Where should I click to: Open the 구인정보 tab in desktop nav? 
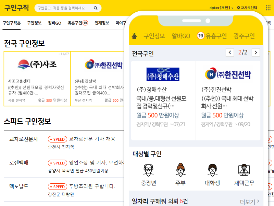pos(34,23)
